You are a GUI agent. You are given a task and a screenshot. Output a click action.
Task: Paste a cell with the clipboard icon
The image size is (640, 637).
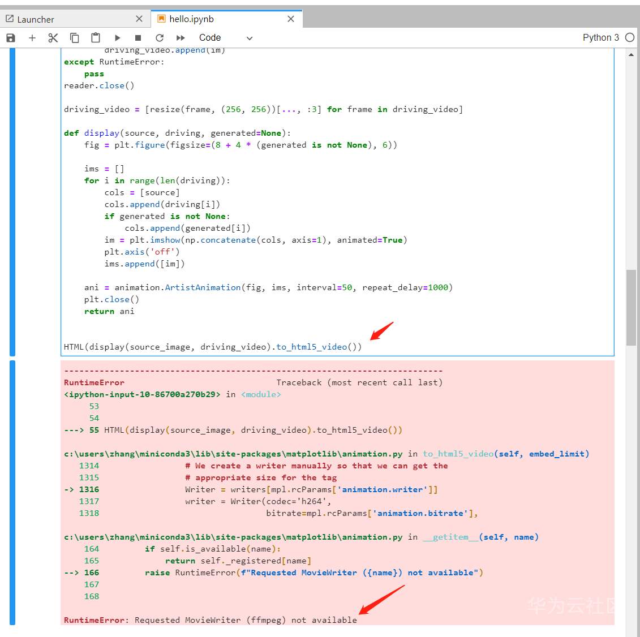(x=96, y=38)
